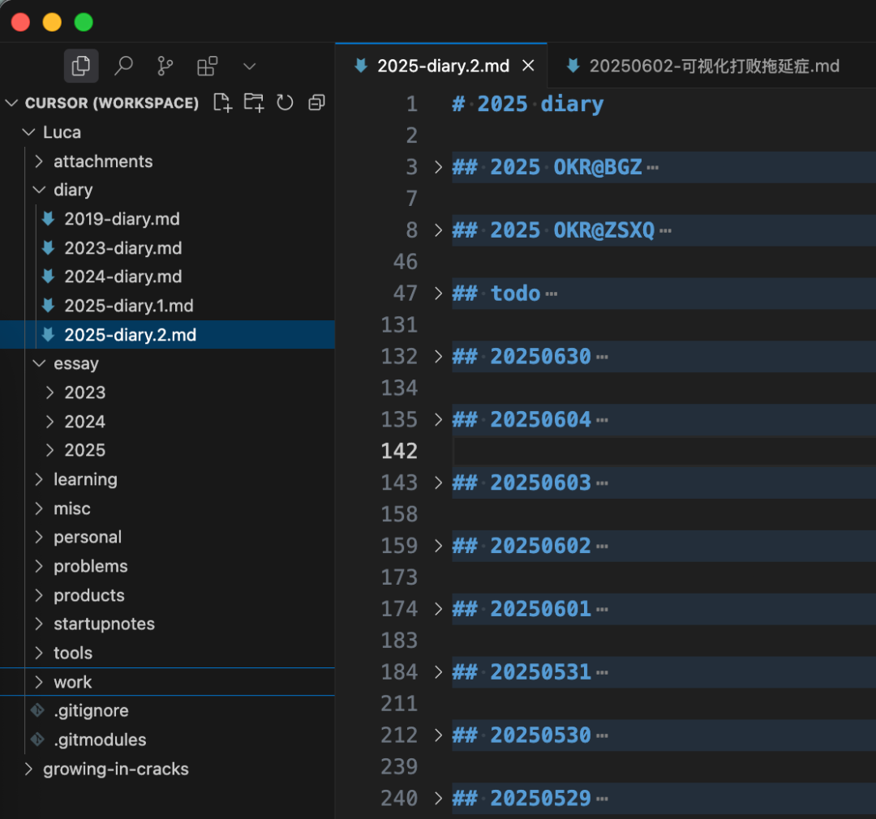The height and width of the screenshot is (819, 876).
Task: Collapse all folders in Explorer
Action: coord(317,103)
